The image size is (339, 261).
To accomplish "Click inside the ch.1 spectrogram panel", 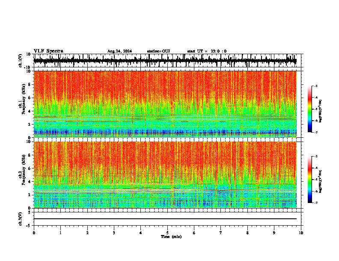I will click(165, 104).
